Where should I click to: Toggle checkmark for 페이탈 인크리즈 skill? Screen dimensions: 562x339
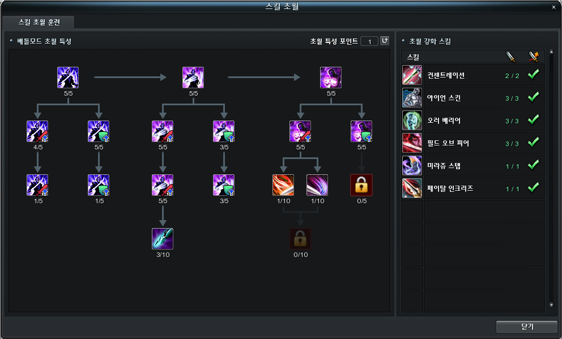(x=533, y=187)
